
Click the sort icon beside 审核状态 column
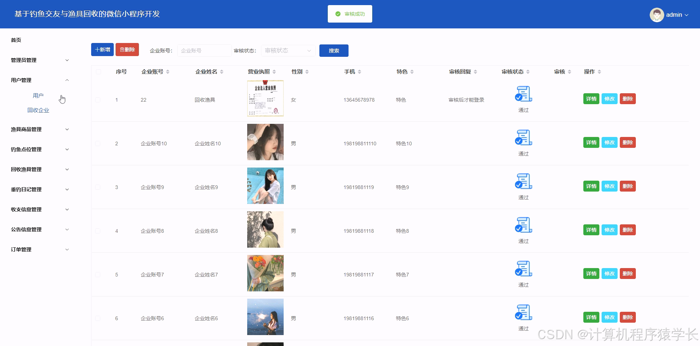528,72
